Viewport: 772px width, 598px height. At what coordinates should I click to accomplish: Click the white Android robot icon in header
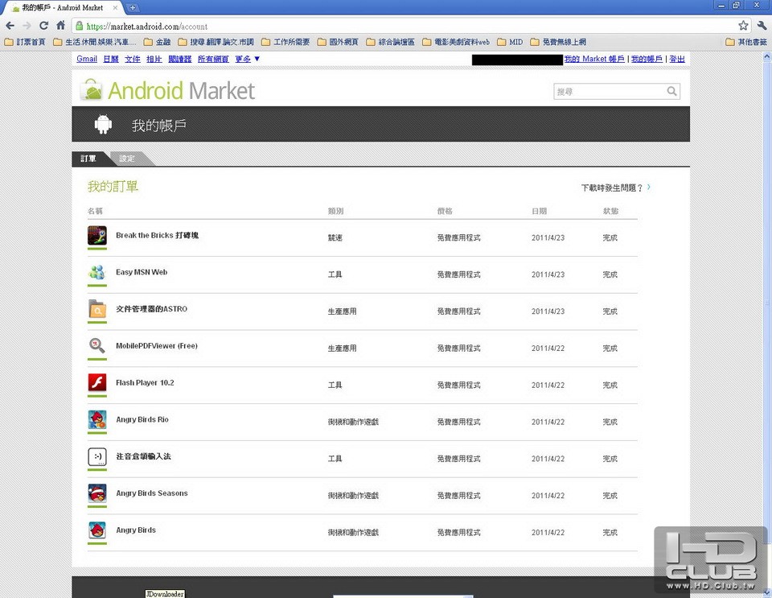click(103, 125)
